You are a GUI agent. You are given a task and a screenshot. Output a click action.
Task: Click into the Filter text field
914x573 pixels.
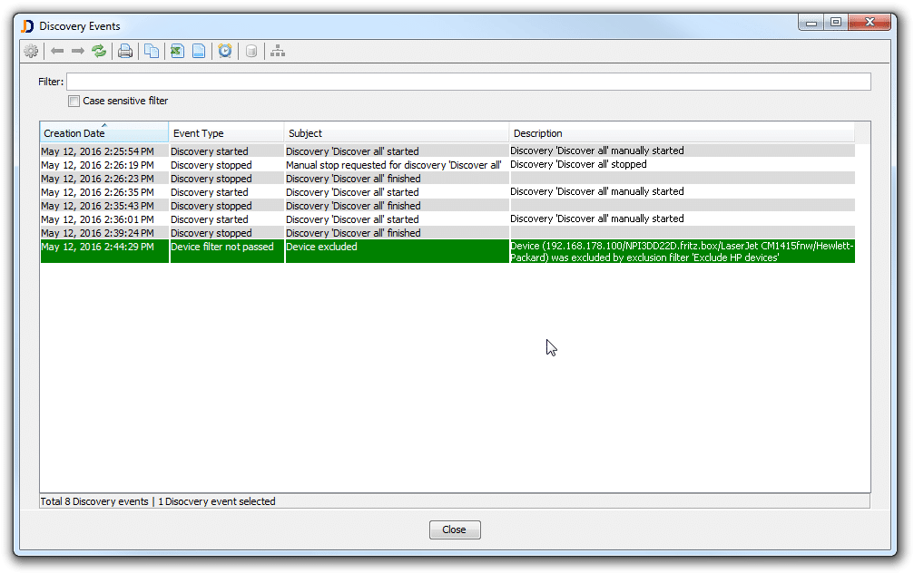click(467, 82)
